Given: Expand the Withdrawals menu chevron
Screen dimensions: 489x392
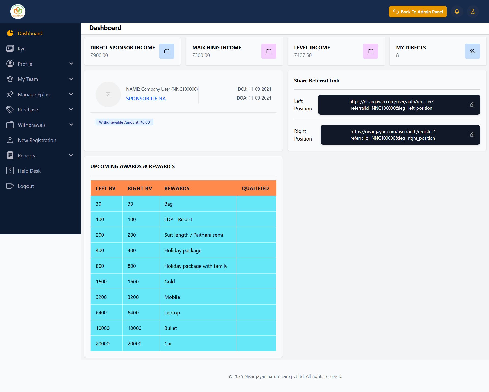Looking at the screenshot, I should [71, 125].
